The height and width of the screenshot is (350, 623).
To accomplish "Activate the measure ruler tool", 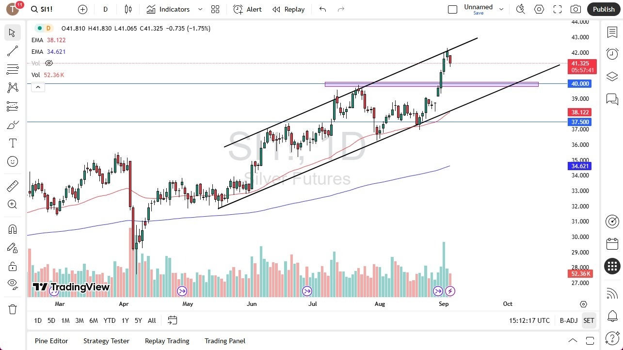I will (13, 185).
